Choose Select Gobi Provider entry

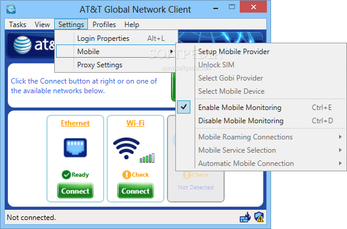[261, 78]
